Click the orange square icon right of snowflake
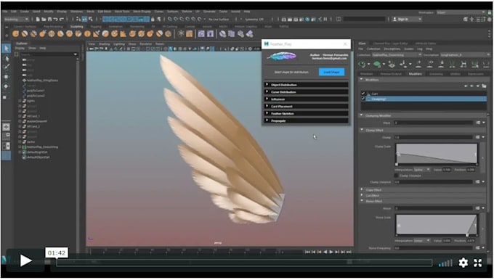494x280 pixels. tap(190, 33)
